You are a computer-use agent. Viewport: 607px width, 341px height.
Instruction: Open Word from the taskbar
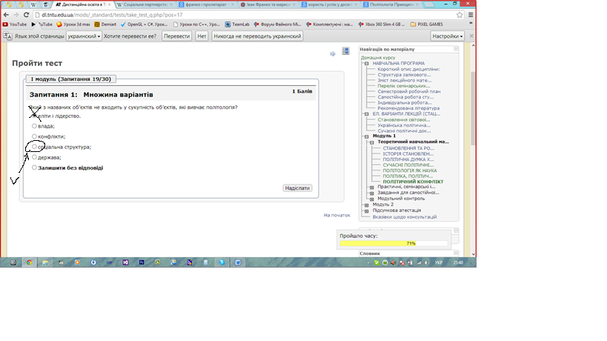pos(238,262)
